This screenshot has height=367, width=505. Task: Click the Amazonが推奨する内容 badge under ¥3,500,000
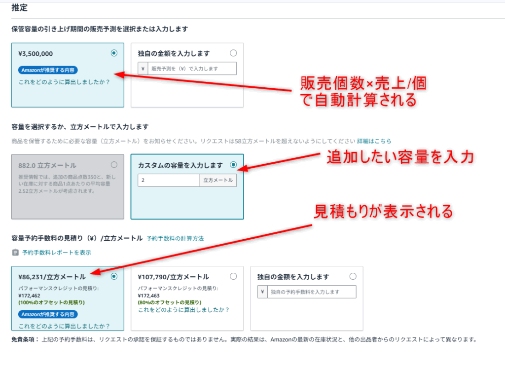[x=48, y=70]
